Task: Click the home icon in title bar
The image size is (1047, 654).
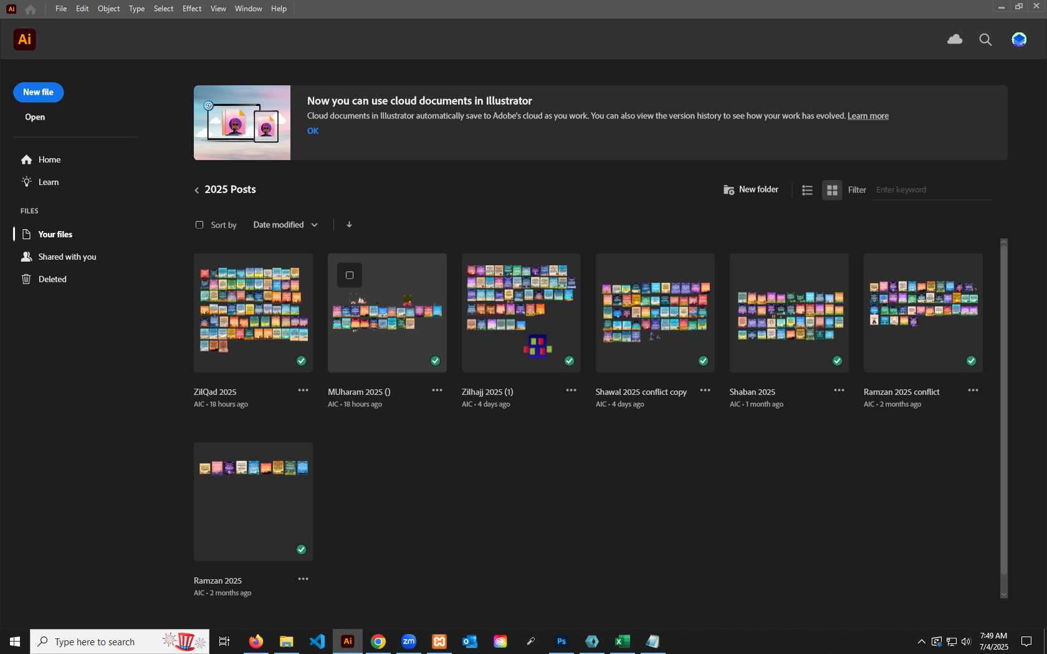Action: [30, 9]
